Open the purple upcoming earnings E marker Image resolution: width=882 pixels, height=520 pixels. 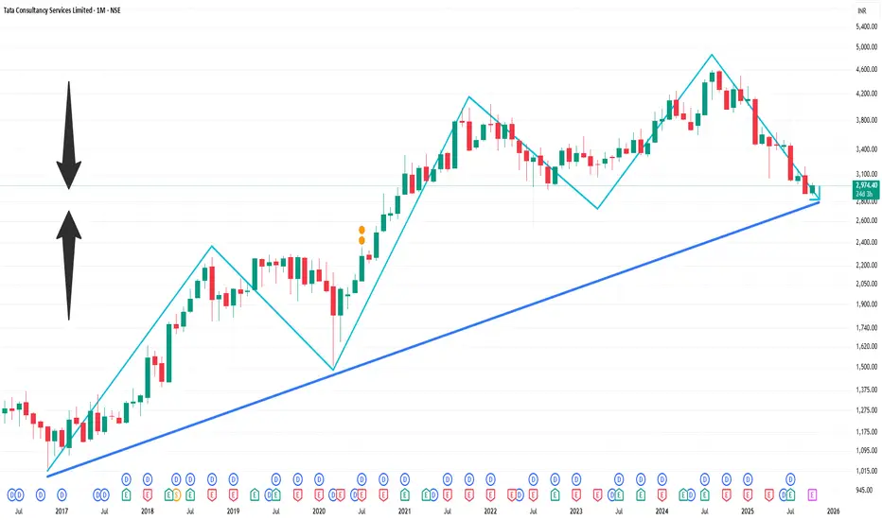(x=812, y=494)
